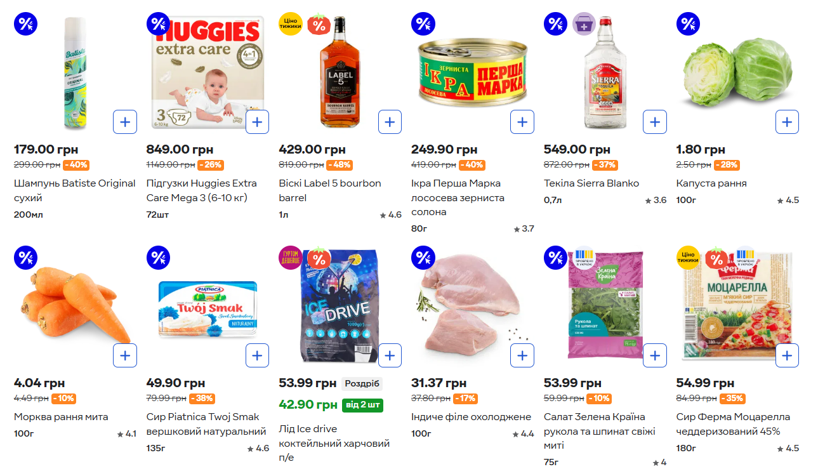This screenshot has width=818, height=469.
Task: Click the purple basket badge on tequila
Action: 584,24
